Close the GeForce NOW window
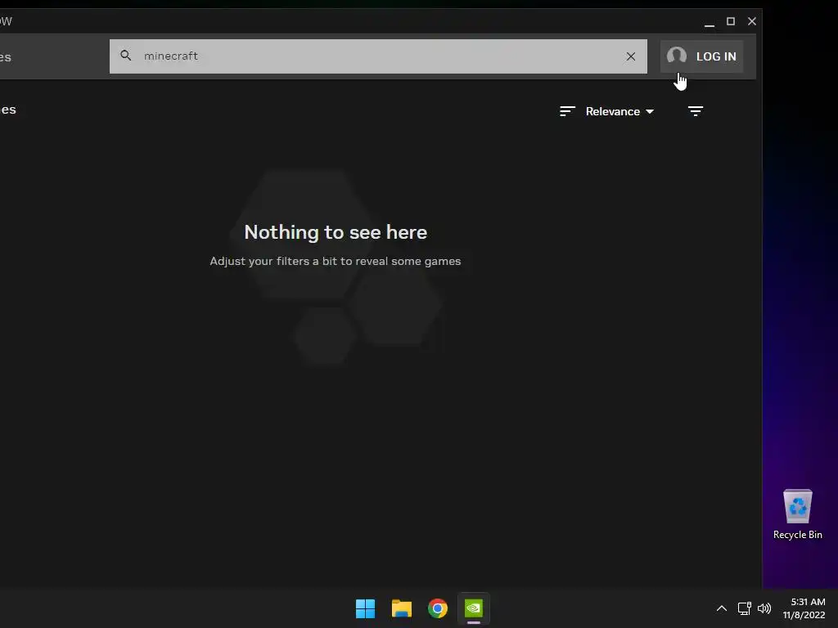838x628 pixels. [x=751, y=21]
